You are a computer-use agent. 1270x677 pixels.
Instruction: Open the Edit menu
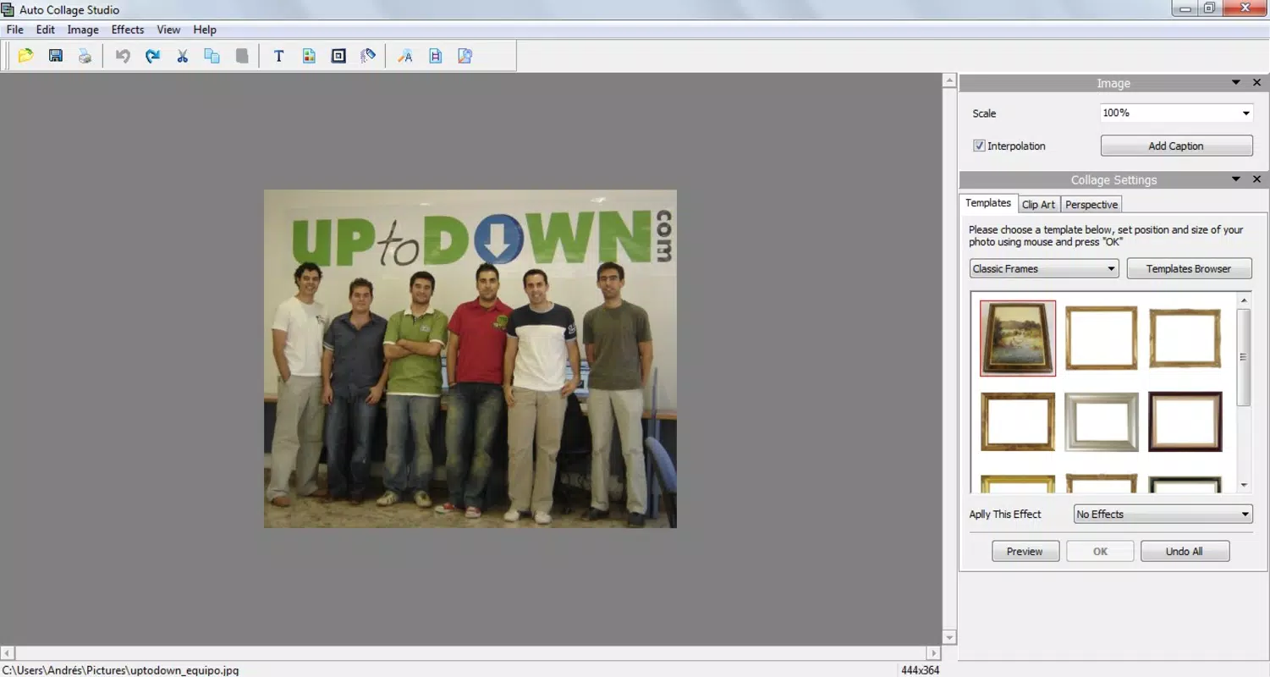click(x=46, y=30)
